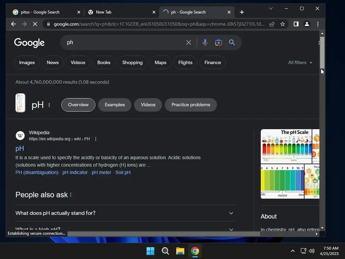Open File Explorer from the taskbar
Image resolution: width=345 pixels, height=259 pixels.
[180, 251]
